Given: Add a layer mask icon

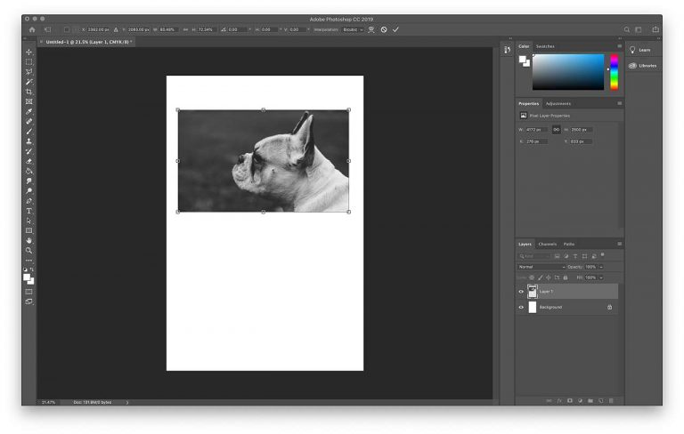Looking at the screenshot, I should [570, 400].
